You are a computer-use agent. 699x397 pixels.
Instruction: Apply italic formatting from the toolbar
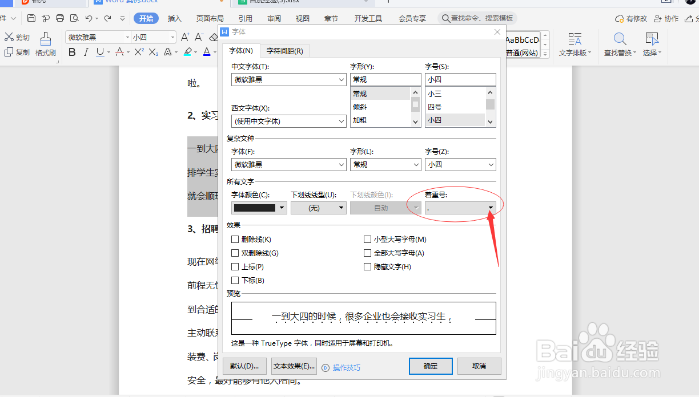pyautogui.click(x=86, y=52)
